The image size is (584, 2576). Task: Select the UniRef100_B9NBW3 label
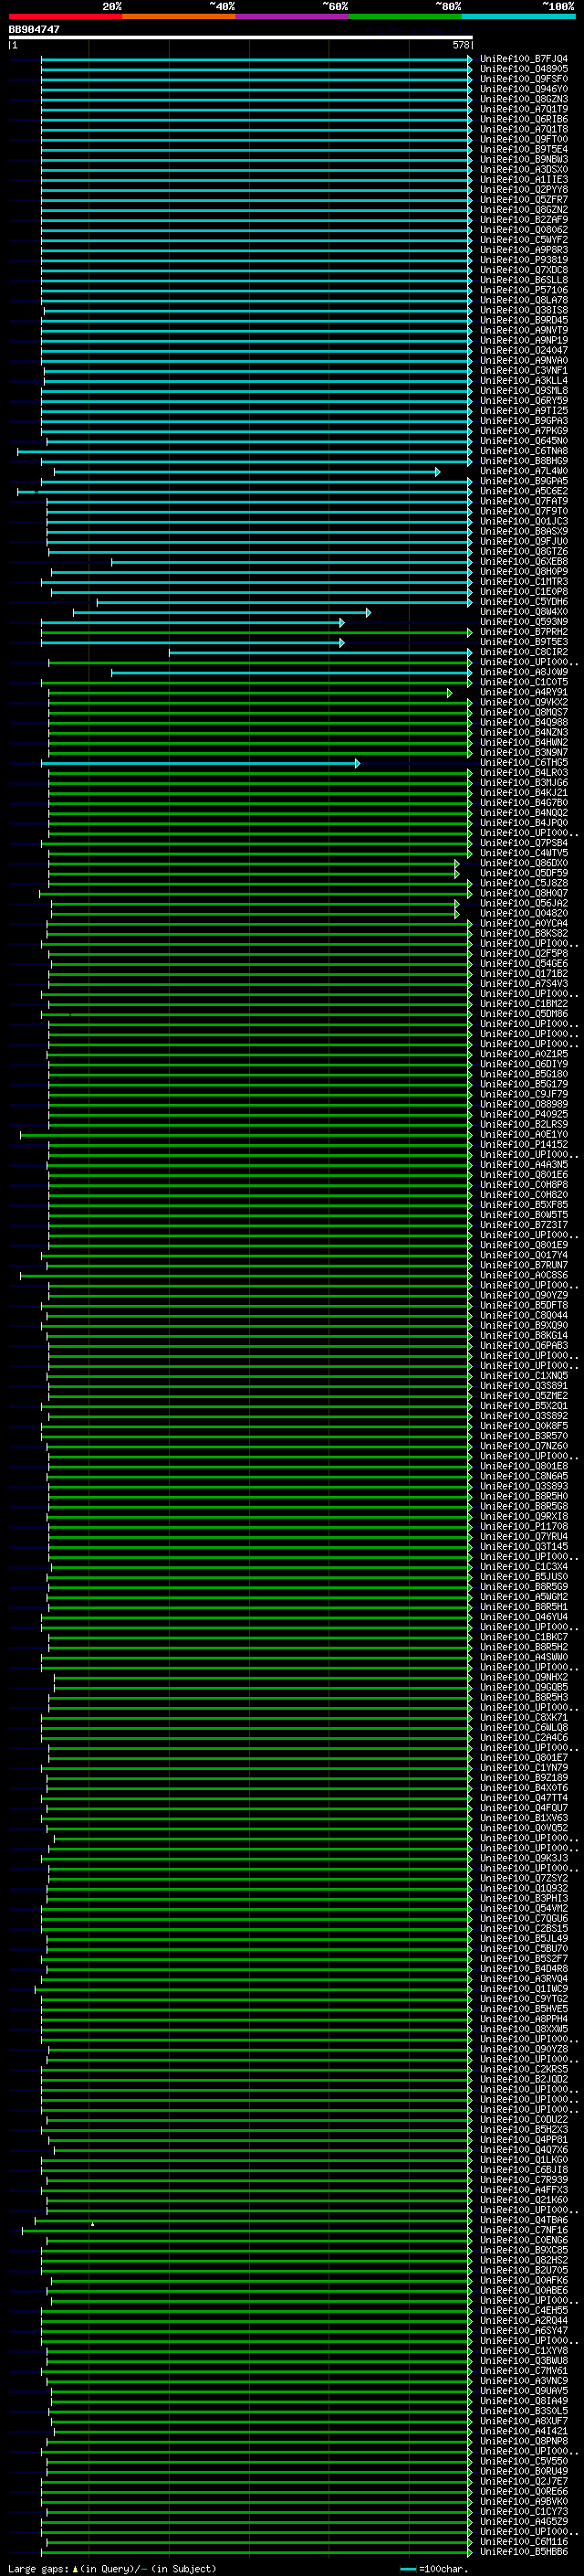pyautogui.click(x=524, y=160)
